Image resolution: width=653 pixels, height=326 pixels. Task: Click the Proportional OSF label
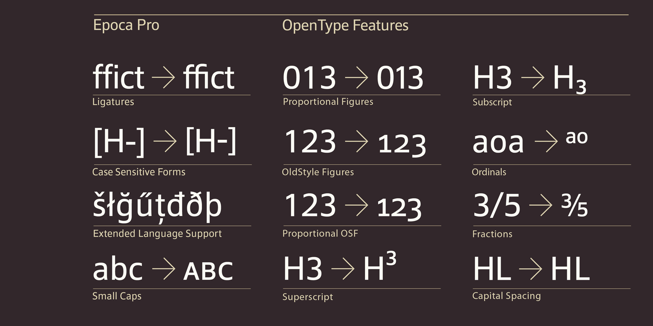click(320, 234)
